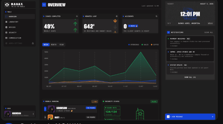Click the orange down arrow in Minutes Lost
Image resolution: width=223 pixels, height=124 pixels.
point(115,21)
